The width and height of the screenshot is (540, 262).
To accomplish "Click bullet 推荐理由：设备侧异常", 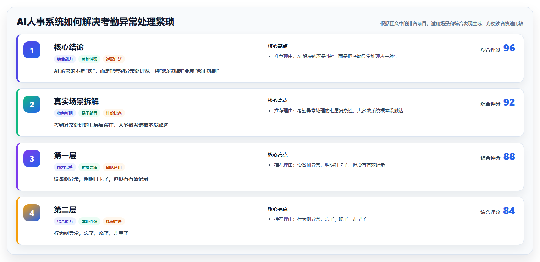I will pyautogui.click(x=330, y=165).
